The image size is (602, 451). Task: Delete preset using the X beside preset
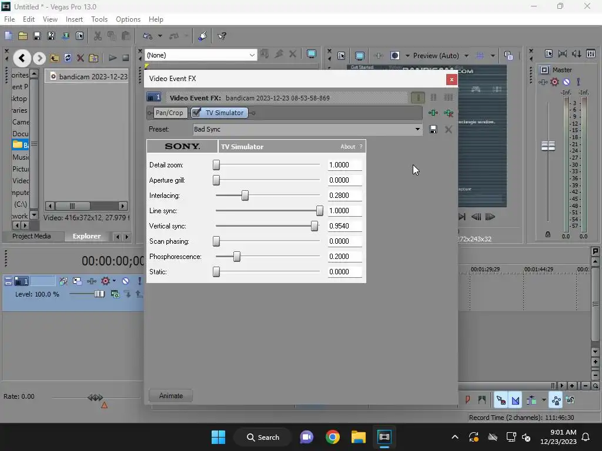[x=448, y=129]
